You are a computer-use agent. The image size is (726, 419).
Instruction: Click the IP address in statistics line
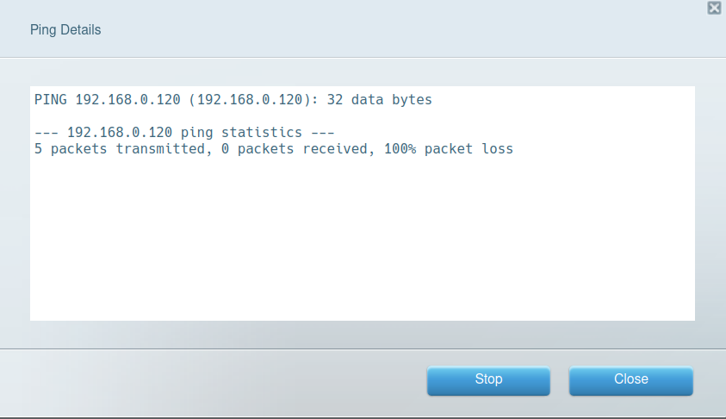point(117,133)
